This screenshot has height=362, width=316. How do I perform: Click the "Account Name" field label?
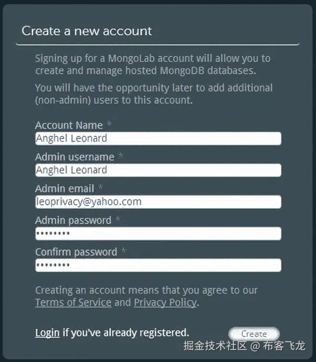point(69,125)
